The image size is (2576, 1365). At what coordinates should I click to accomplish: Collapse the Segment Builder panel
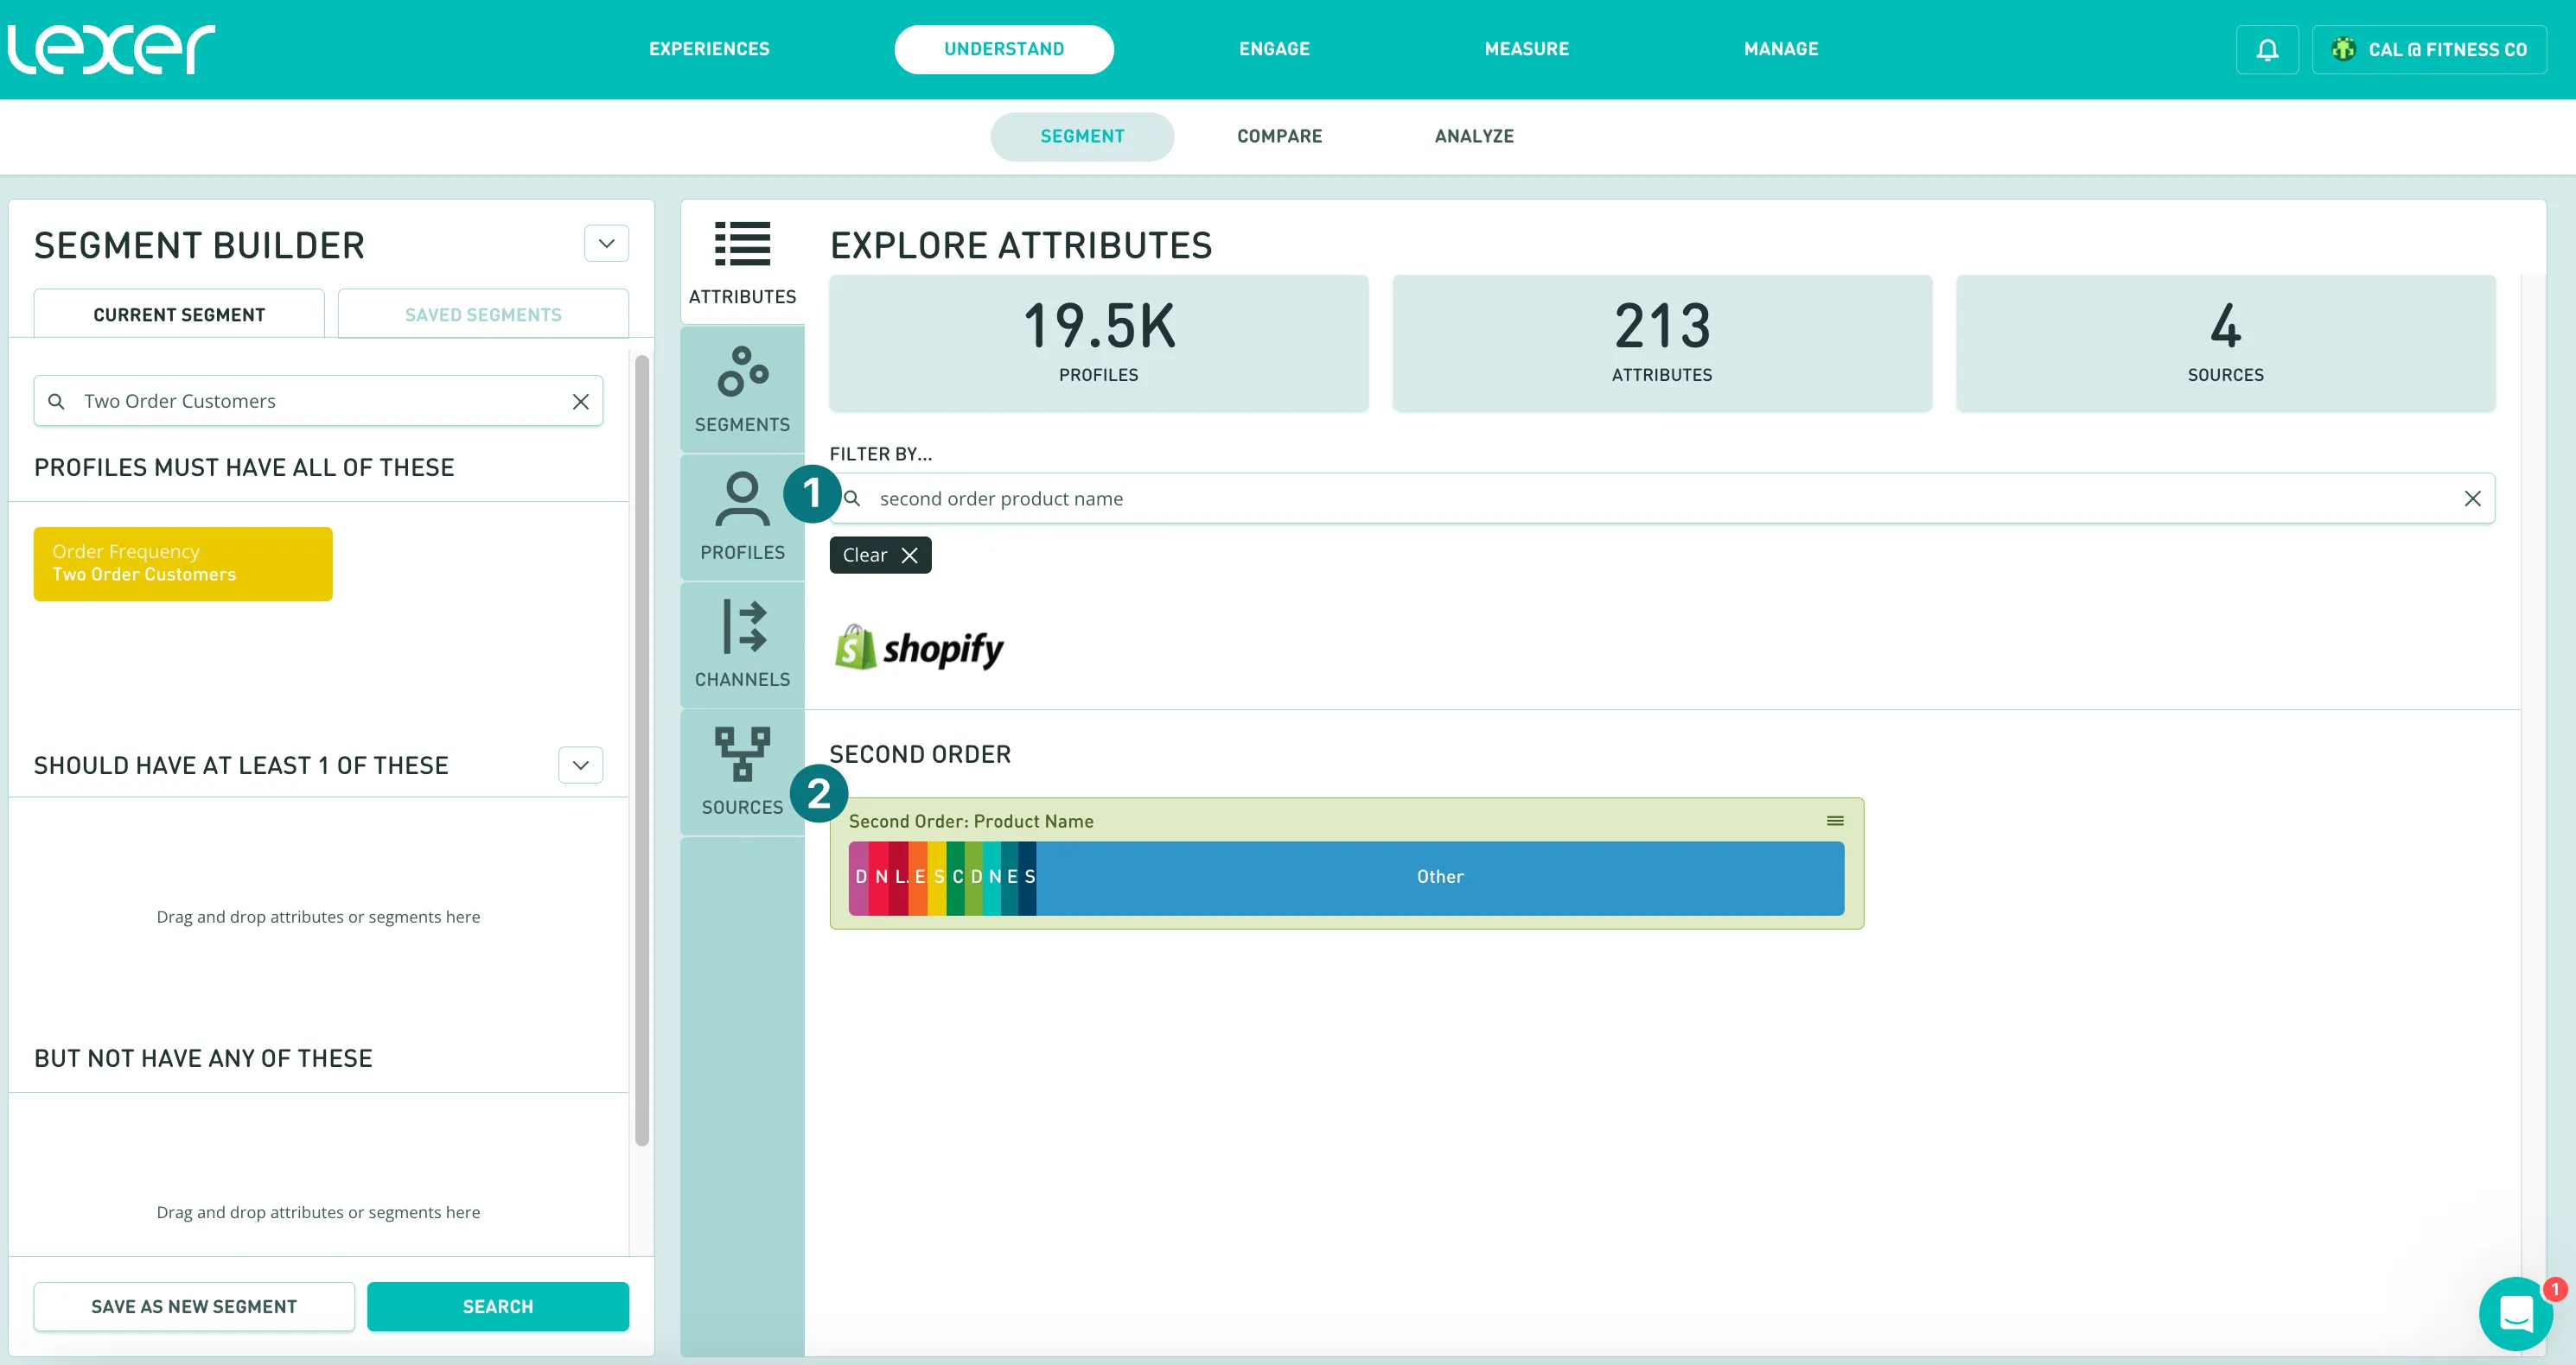(606, 243)
